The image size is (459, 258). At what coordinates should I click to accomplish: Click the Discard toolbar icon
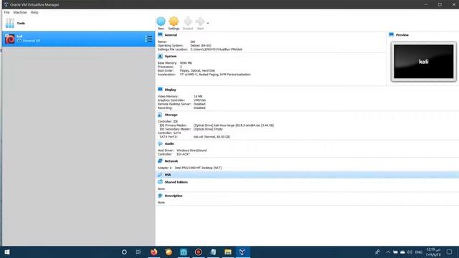click(x=188, y=23)
